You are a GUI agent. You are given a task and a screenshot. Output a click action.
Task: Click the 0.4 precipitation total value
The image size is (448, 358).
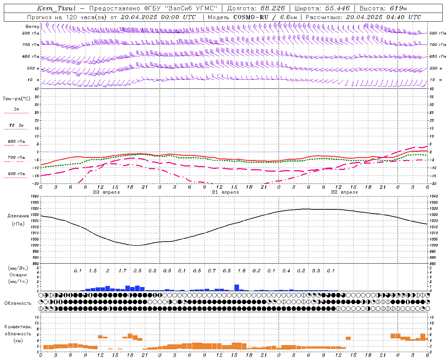(286, 271)
